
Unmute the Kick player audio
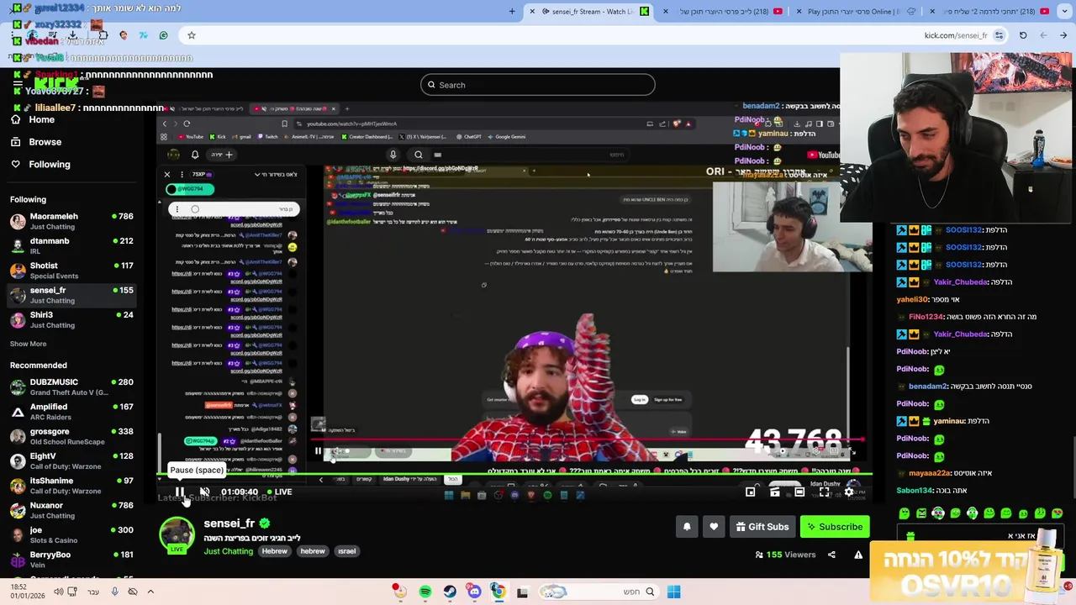point(204,492)
